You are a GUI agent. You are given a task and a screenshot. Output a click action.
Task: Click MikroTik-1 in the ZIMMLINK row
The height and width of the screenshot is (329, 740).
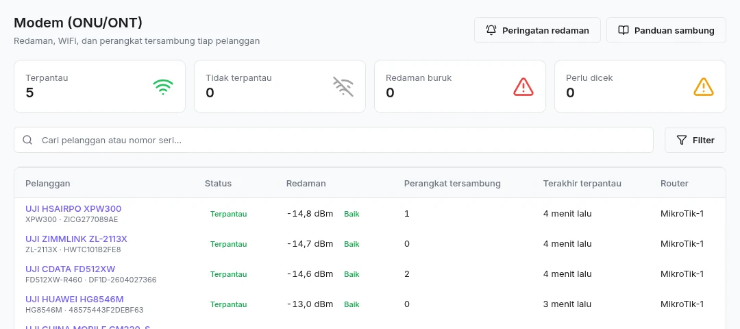(x=682, y=243)
